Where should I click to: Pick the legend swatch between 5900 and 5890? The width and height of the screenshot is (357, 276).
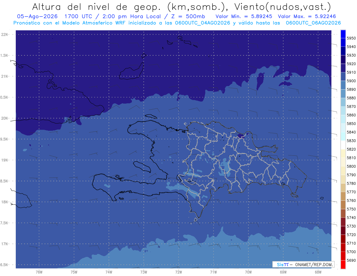click(x=343, y=85)
